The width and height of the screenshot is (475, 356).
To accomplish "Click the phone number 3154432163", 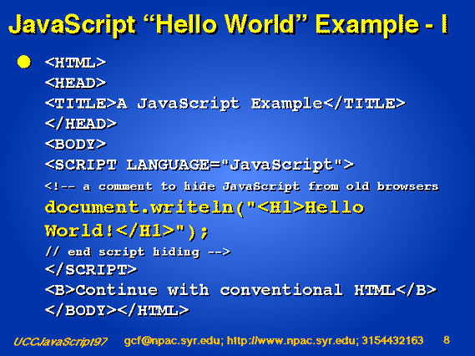I will pos(393,340).
